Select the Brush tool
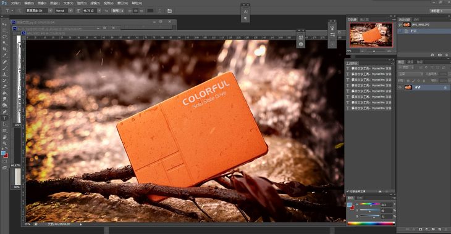The image size is (451, 234). click(4, 68)
